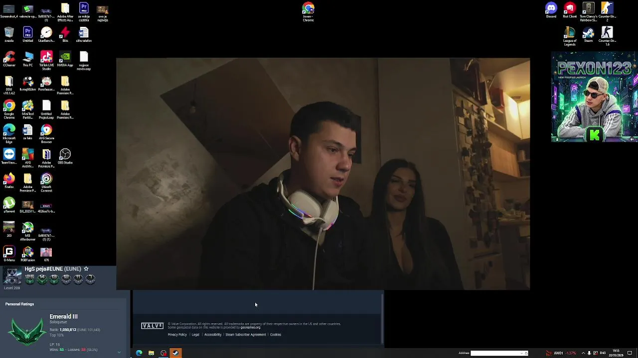
Task: Click the ENG language indicator
Action: (603, 353)
